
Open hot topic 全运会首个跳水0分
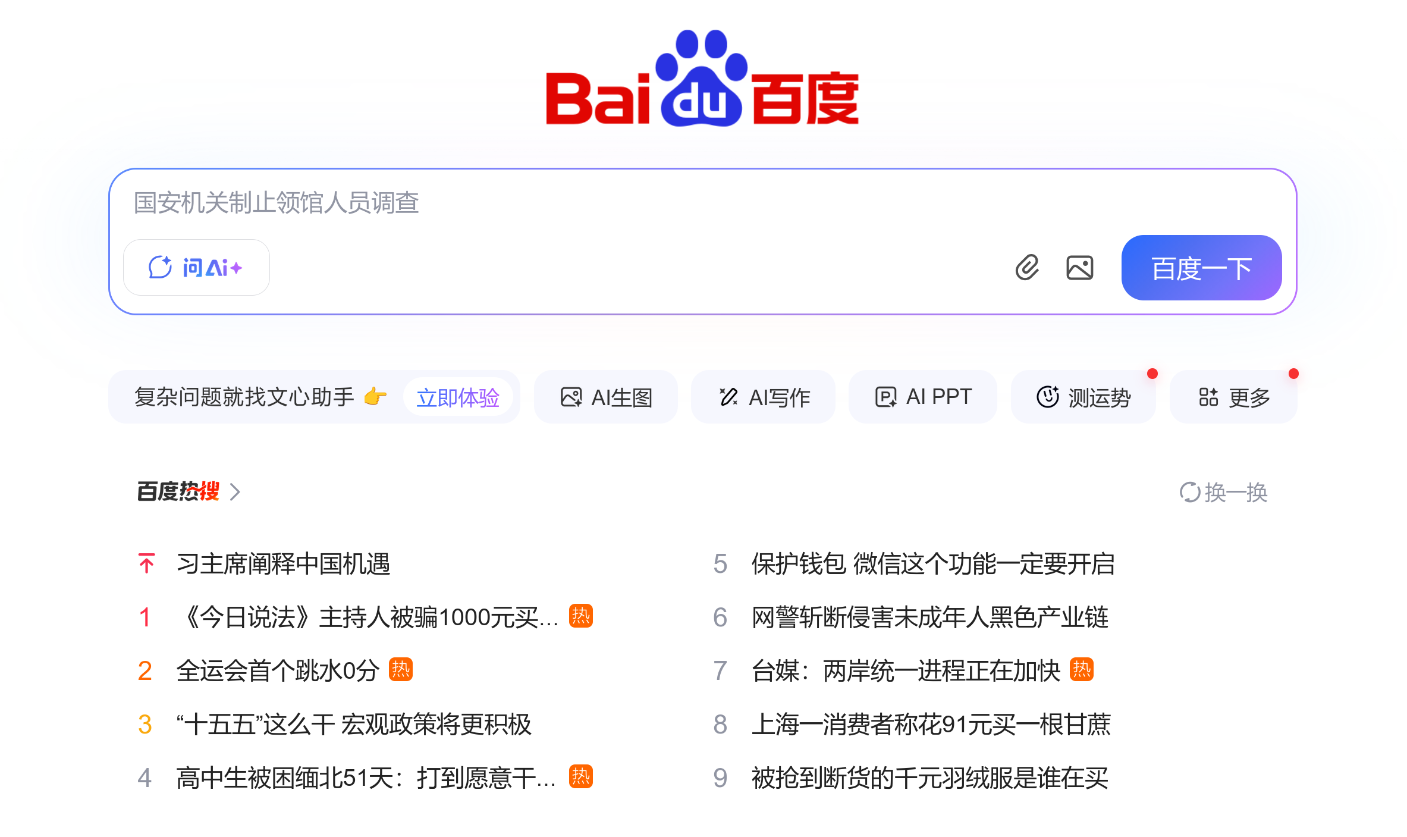tap(278, 670)
